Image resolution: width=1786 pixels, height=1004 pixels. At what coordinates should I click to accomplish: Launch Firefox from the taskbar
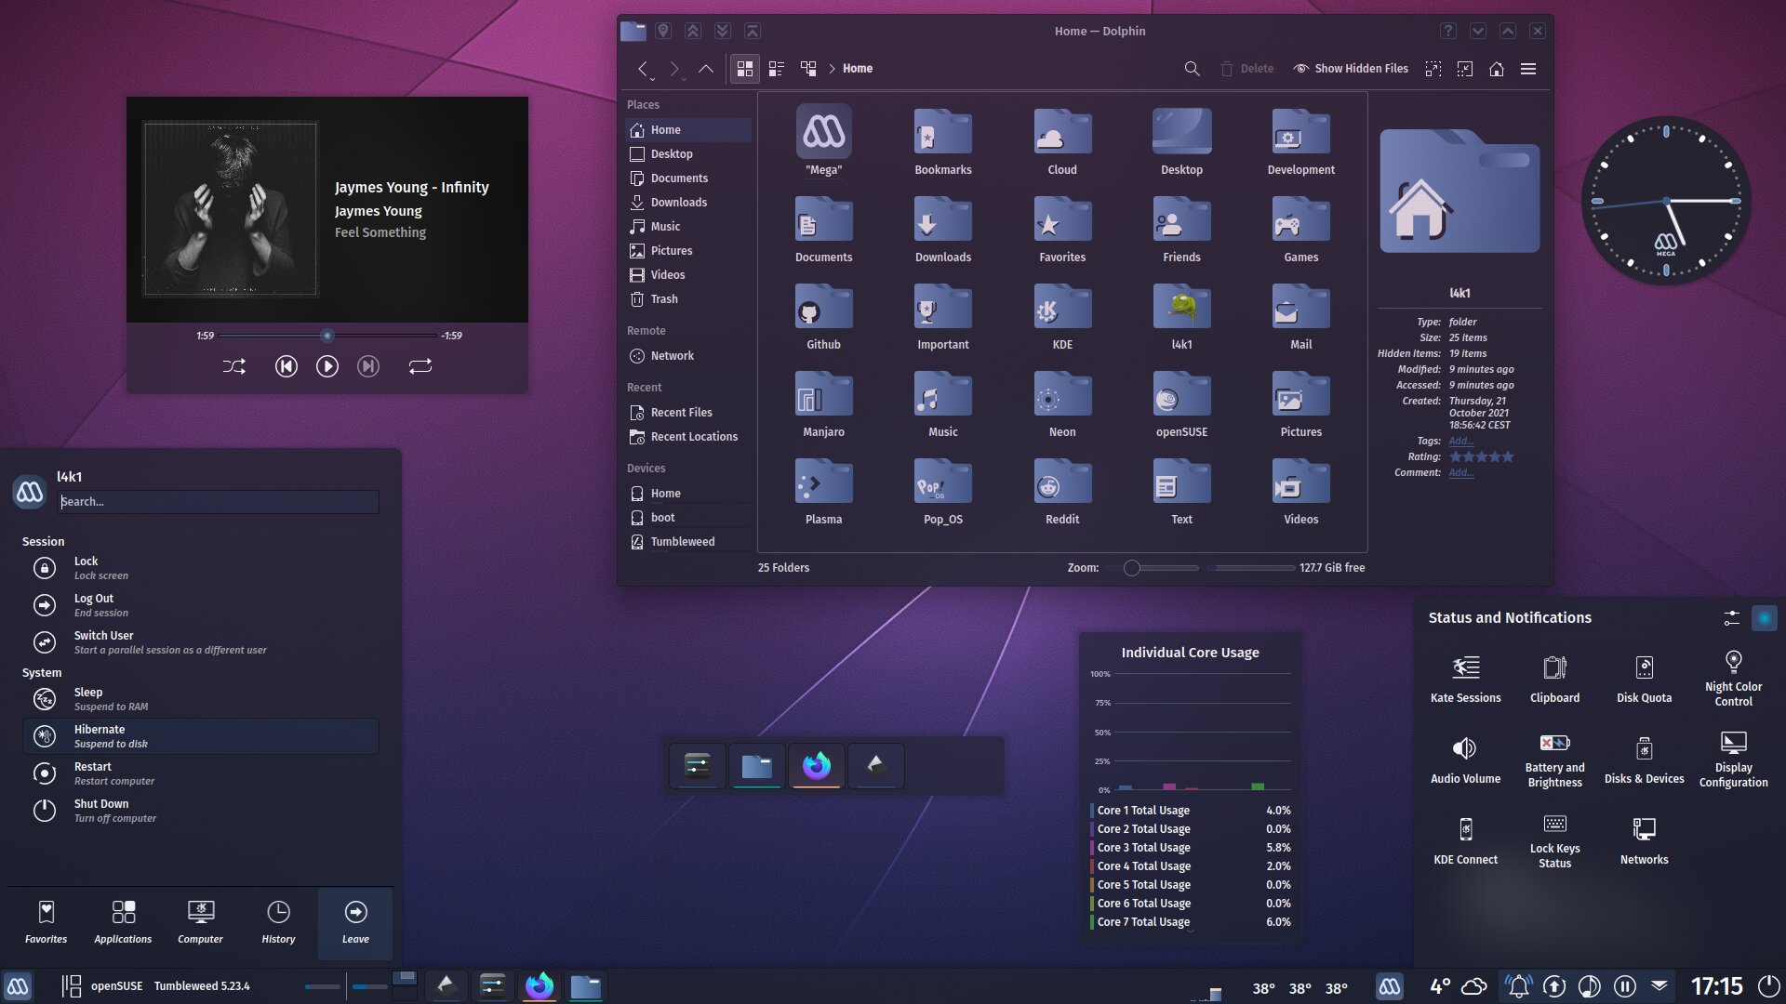(540, 985)
